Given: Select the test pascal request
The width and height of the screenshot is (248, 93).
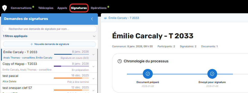Looking at the screenshot, I should point(49,78).
